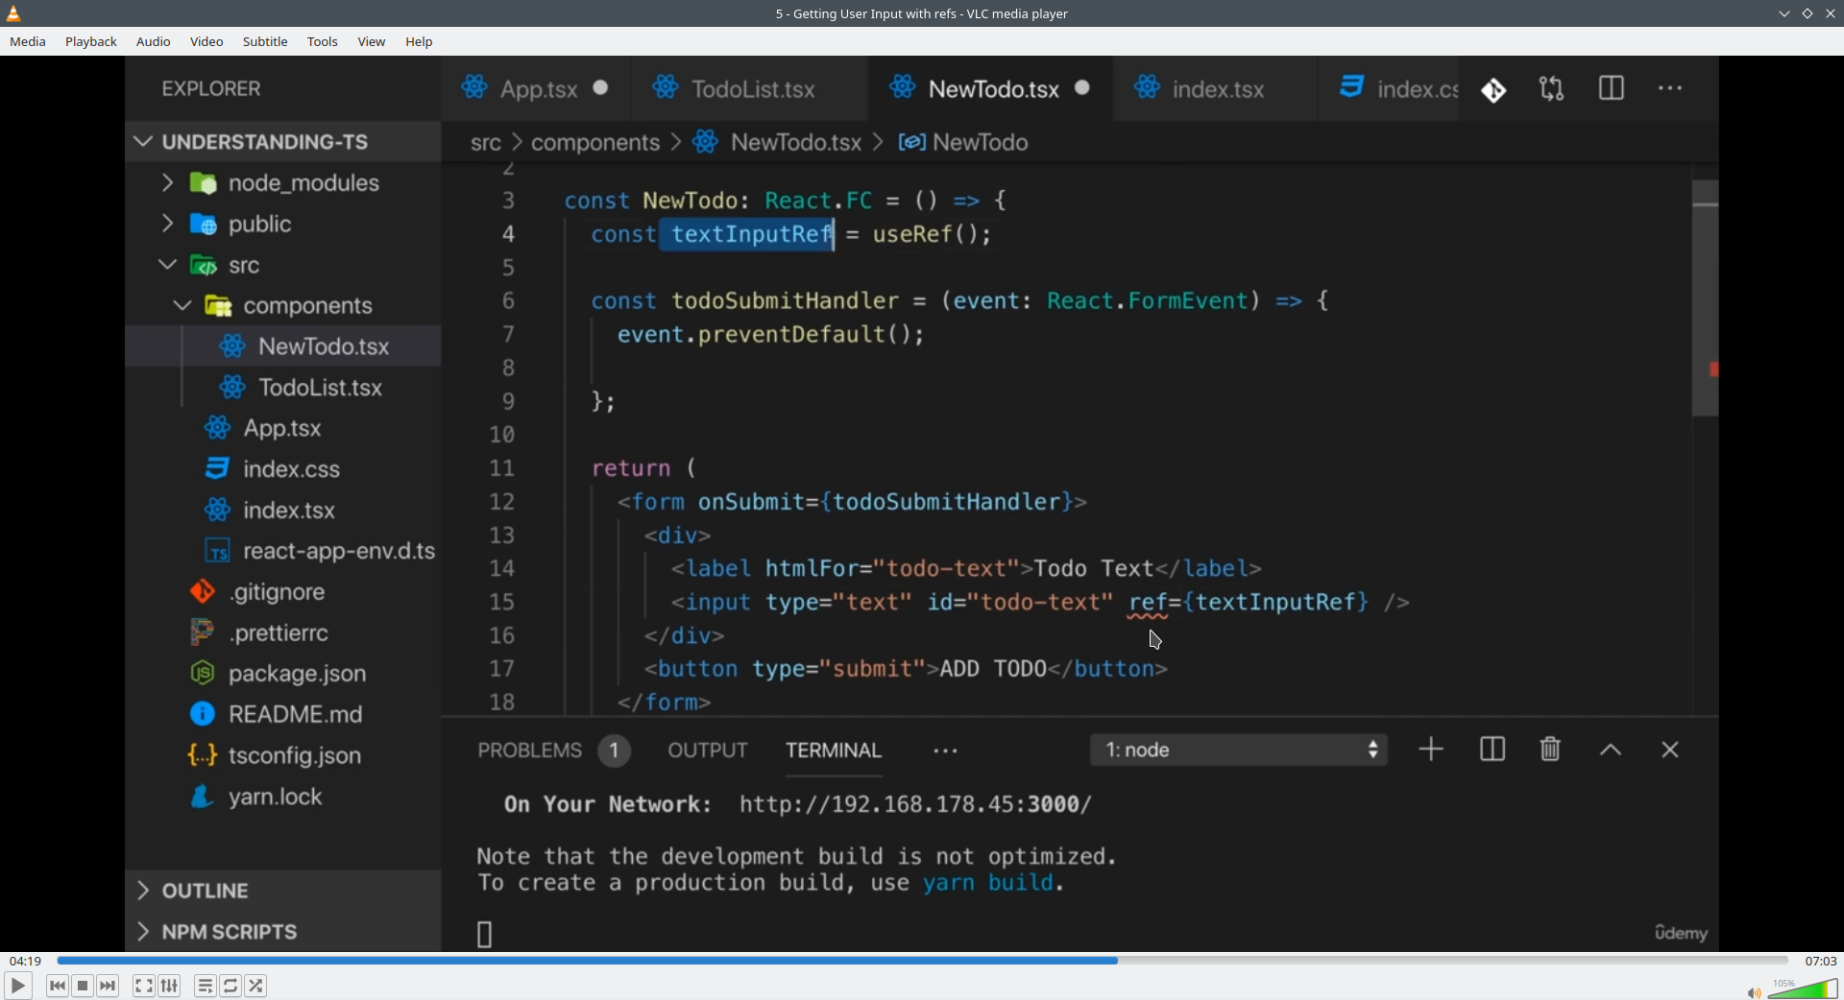Toggle loop playback mode
The height and width of the screenshot is (1000, 1844).
(231, 986)
